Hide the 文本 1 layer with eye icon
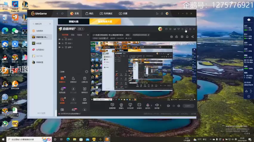The width and height of the screenshot is (254, 142). coord(59,43)
